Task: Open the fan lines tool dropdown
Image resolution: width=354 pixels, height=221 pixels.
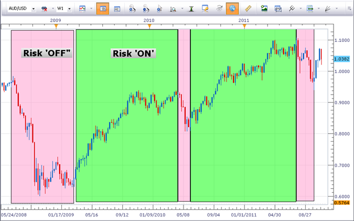Action: pyautogui.click(x=336, y=8)
